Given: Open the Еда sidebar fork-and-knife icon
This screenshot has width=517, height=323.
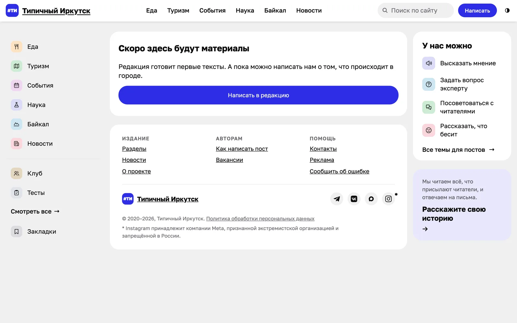Looking at the screenshot, I should coord(16,47).
